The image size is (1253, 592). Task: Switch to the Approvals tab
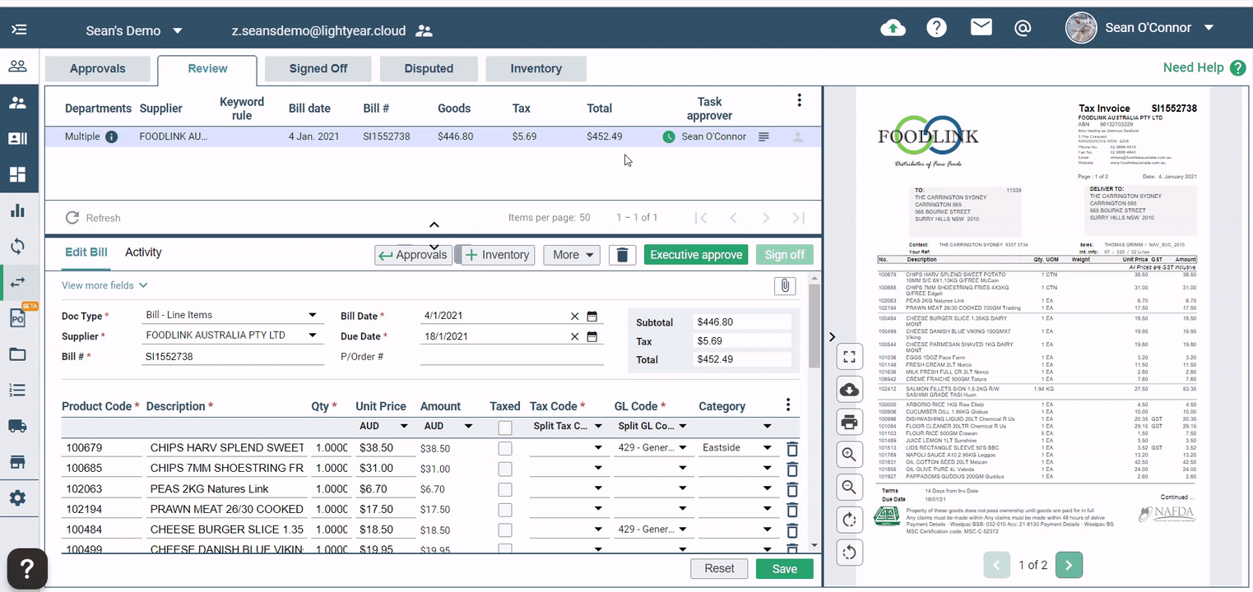coord(98,69)
